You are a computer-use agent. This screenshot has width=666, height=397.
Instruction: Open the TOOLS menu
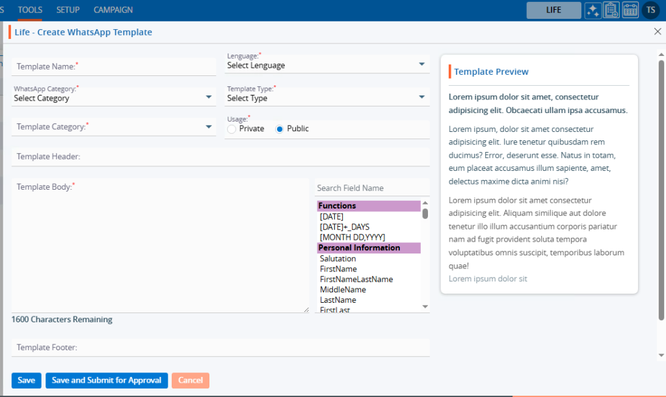coord(31,10)
